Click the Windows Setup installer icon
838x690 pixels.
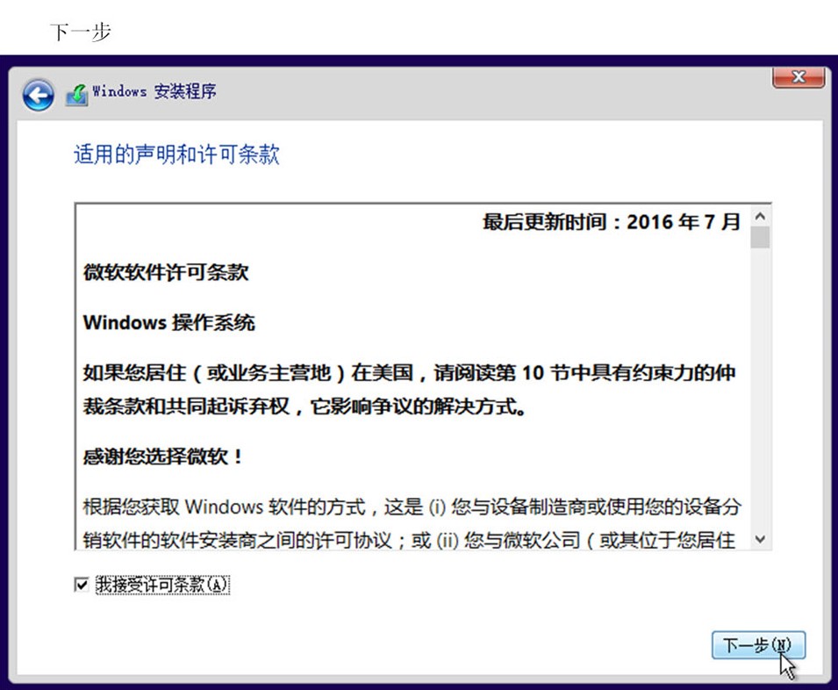click(77, 95)
